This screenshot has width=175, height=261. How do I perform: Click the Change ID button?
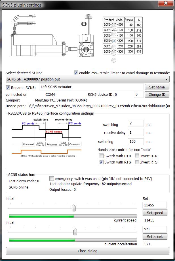pos(157,95)
